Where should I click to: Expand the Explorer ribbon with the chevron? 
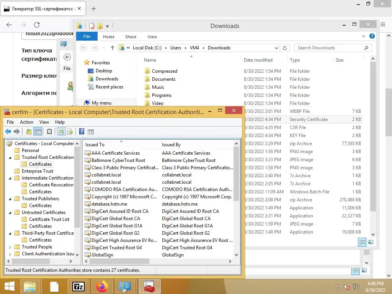coord(364,36)
